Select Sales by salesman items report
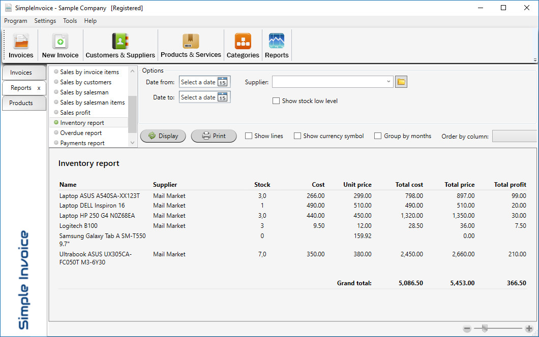The image size is (539, 337). (92, 102)
